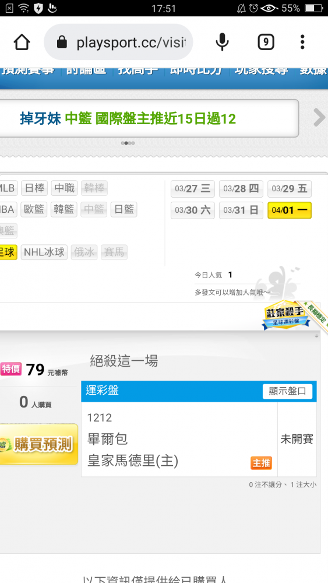This screenshot has height=583, width=328.
Task: Click the 購買預測 purchase button
Action: [x=39, y=444]
